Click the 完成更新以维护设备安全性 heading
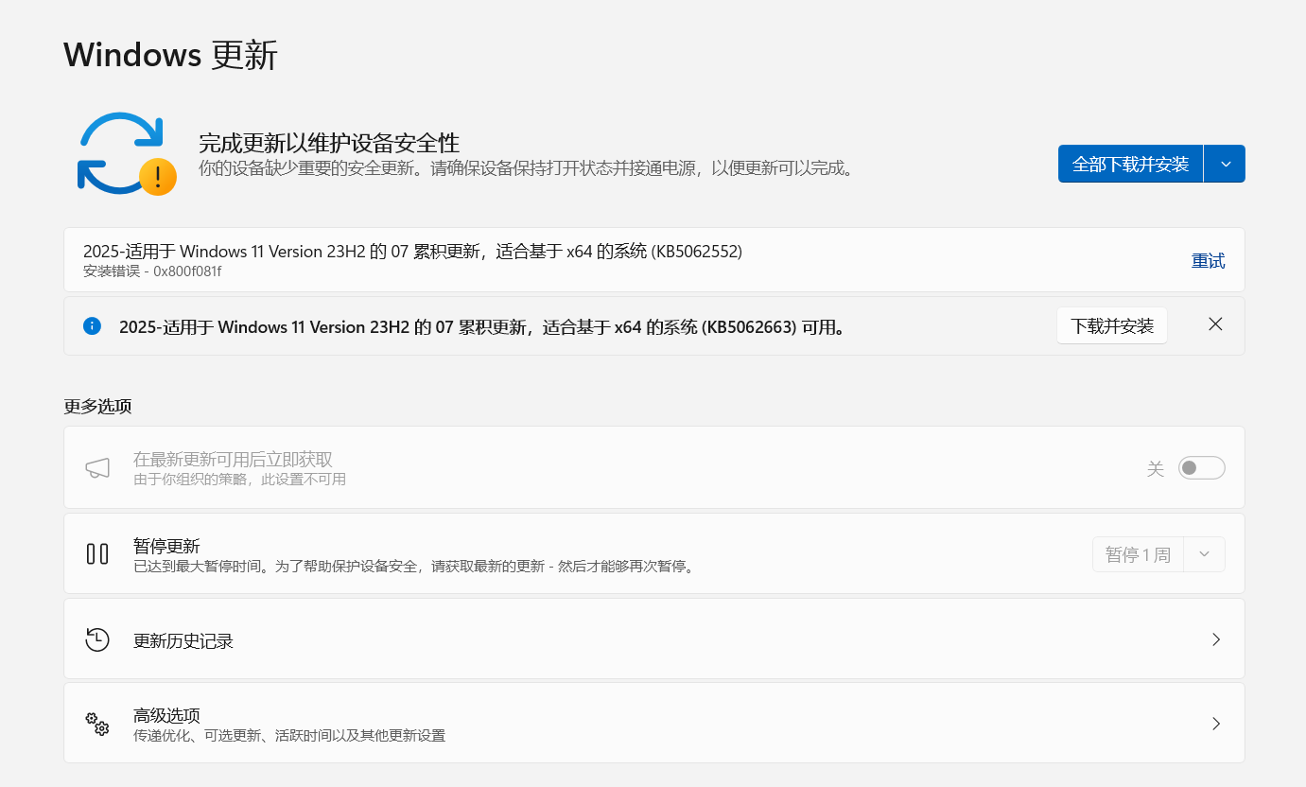Viewport: 1306px width, 787px height. [x=329, y=144]
